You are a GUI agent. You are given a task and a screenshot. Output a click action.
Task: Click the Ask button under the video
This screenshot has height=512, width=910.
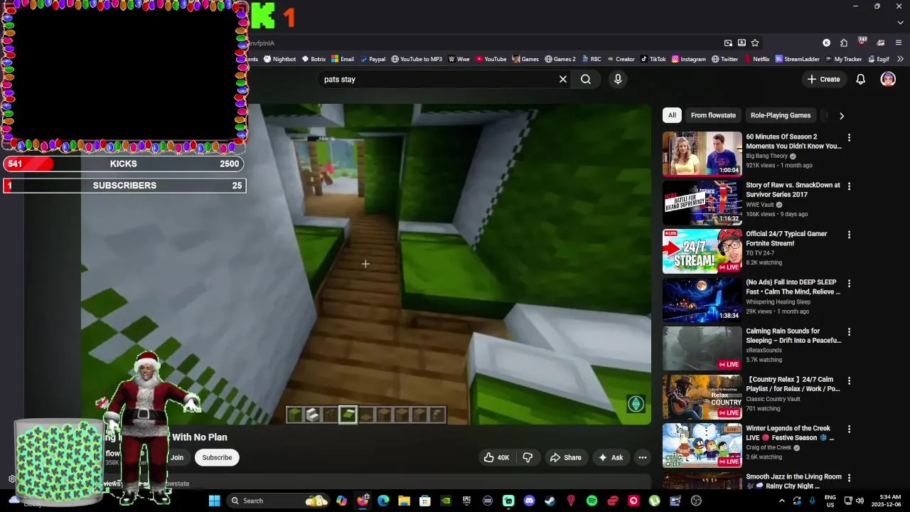(x=611, y=458)
